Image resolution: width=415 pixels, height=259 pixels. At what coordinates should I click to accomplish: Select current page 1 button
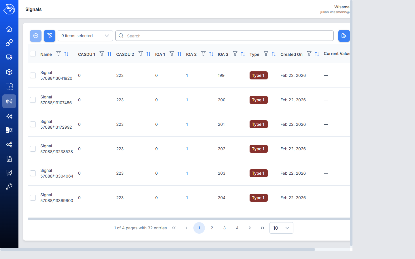point(199,228)
